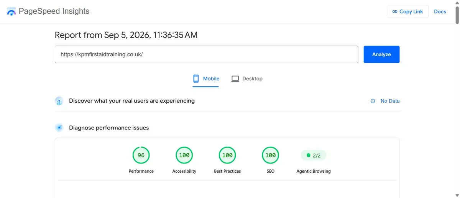Click the Copy Link button
The image size is (460, 198).
click(x=408, y=11)
